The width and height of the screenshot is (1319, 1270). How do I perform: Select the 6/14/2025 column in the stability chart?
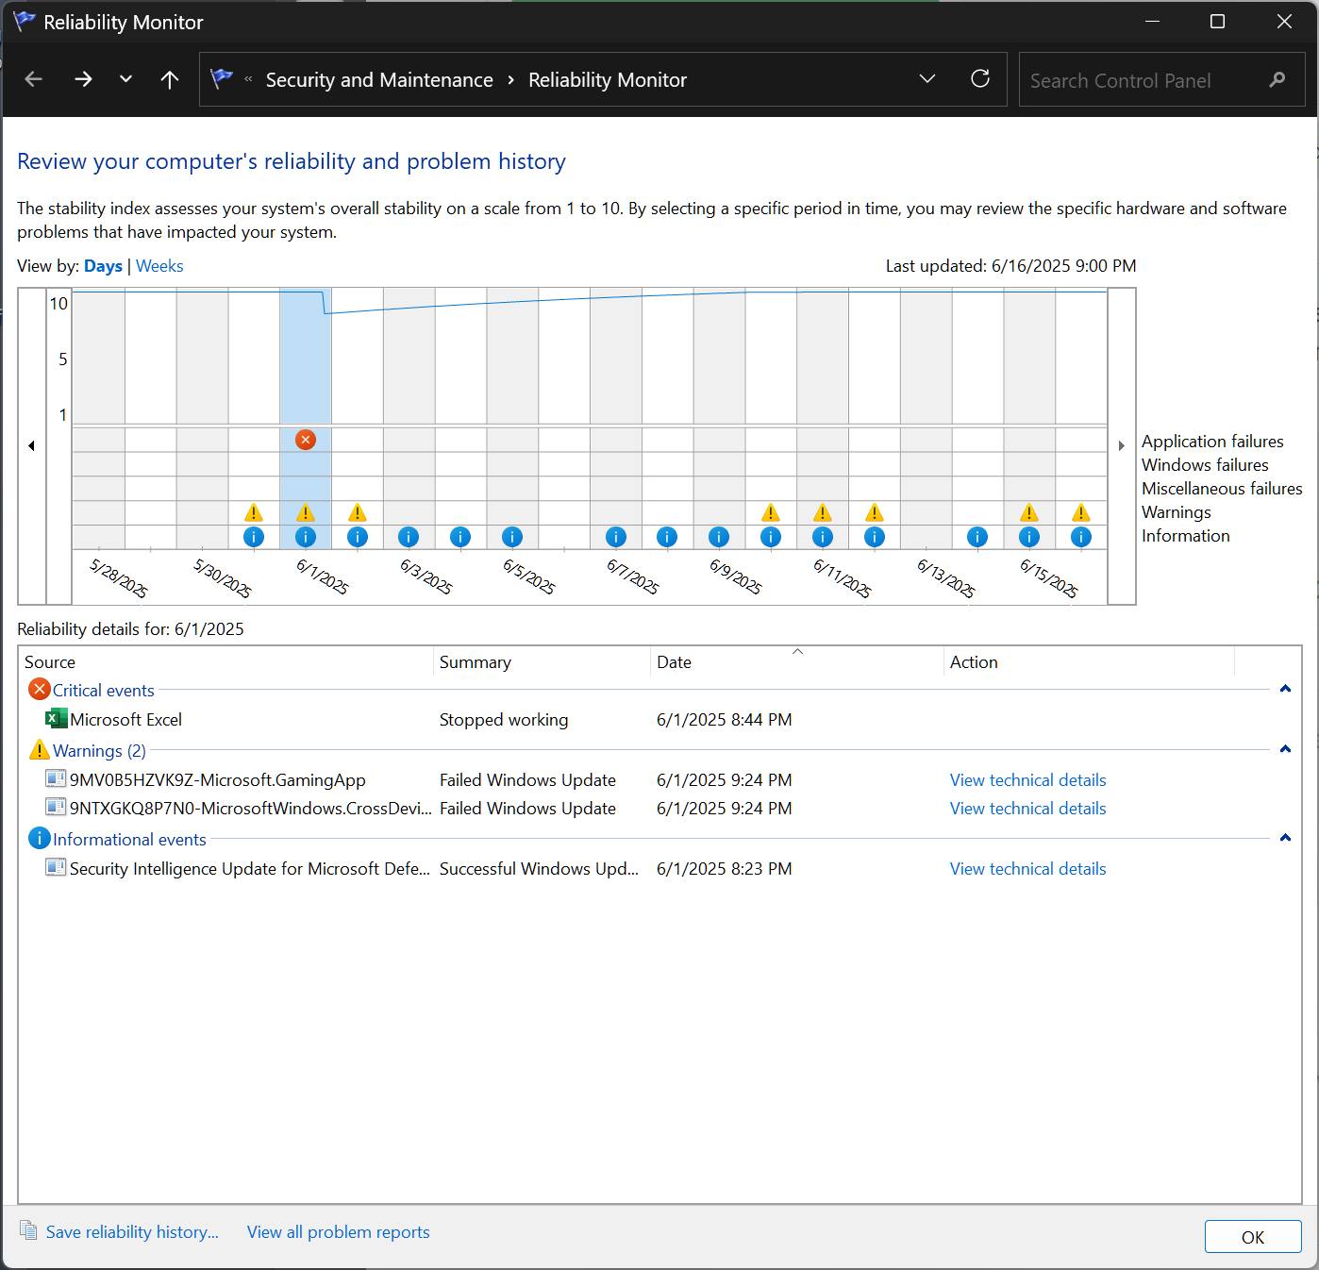[977, 419]
